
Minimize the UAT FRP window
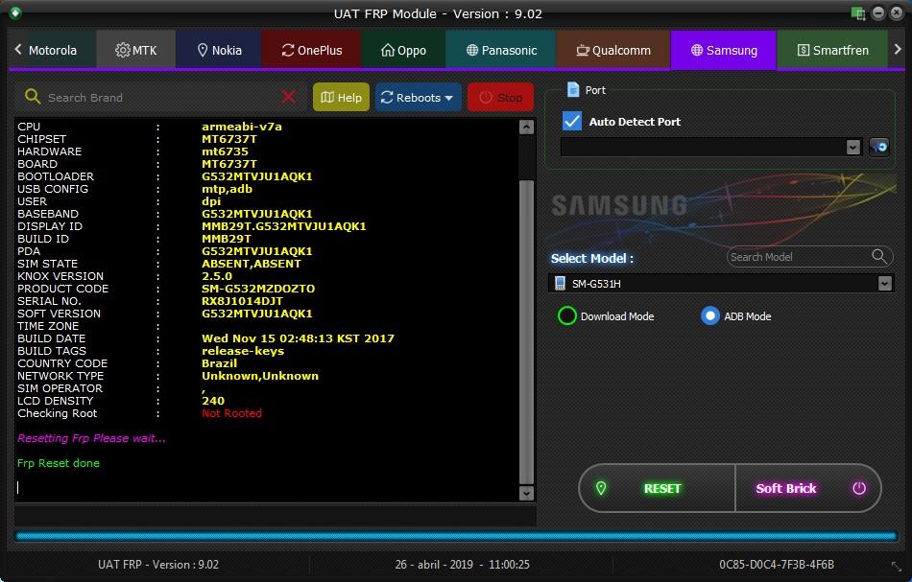[878, 12]
